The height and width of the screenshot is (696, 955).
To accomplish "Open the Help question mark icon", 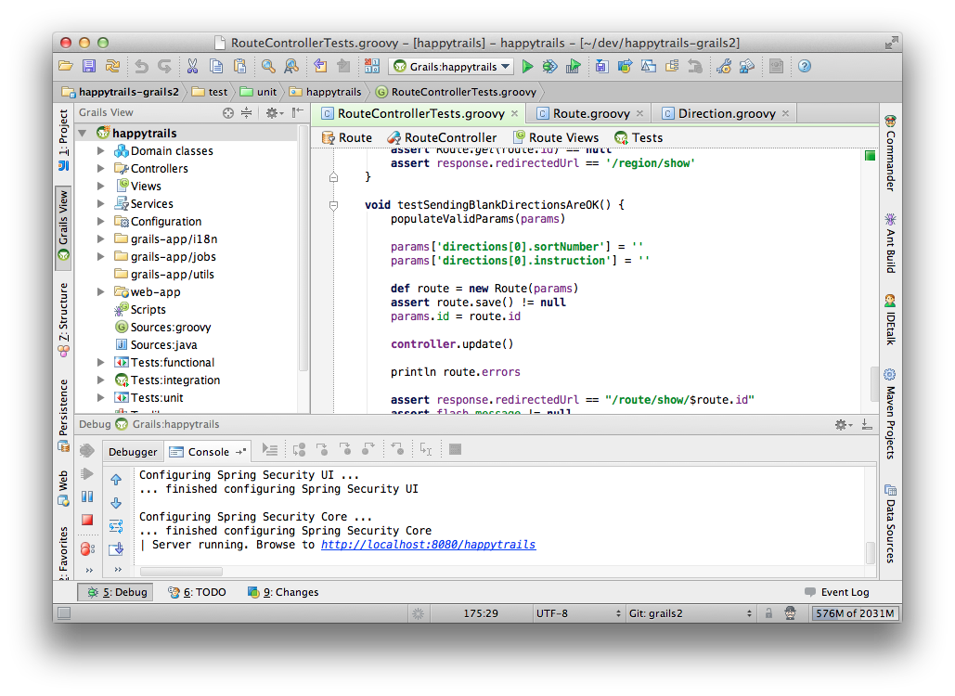I will [805, 66].
